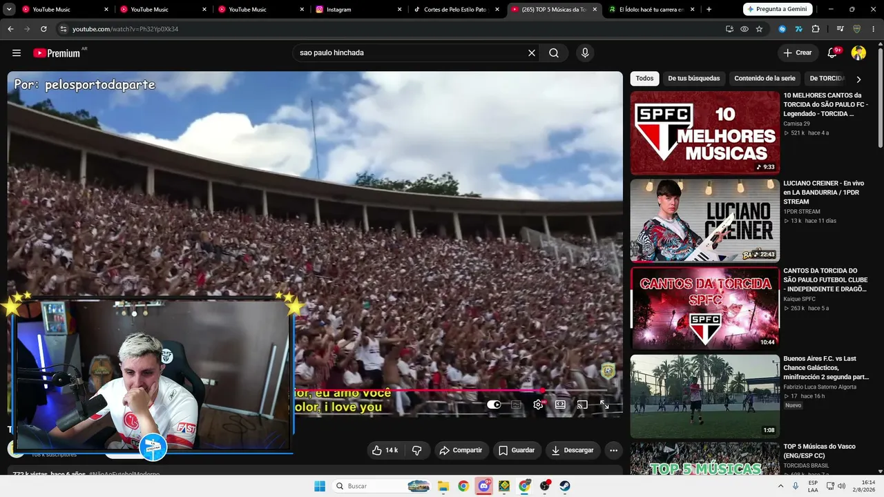Like the video with thumbs up

[x=386, y=450]
